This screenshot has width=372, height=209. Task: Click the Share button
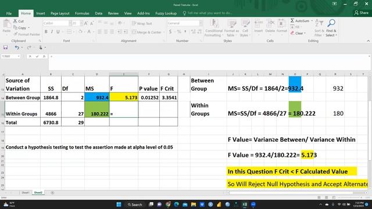pos(362,13)
